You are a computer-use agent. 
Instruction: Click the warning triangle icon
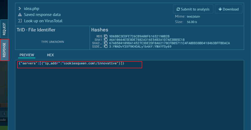coord(20,15)
